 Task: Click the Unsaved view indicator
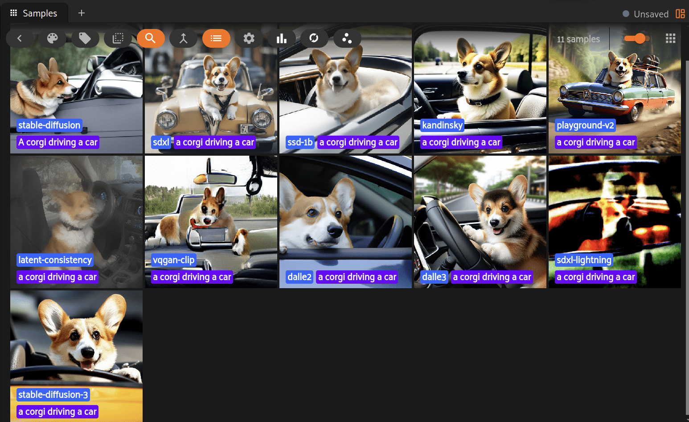click(646, 14)
